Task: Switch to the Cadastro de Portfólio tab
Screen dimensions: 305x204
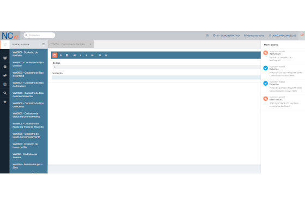Action: tap(68, 44)
